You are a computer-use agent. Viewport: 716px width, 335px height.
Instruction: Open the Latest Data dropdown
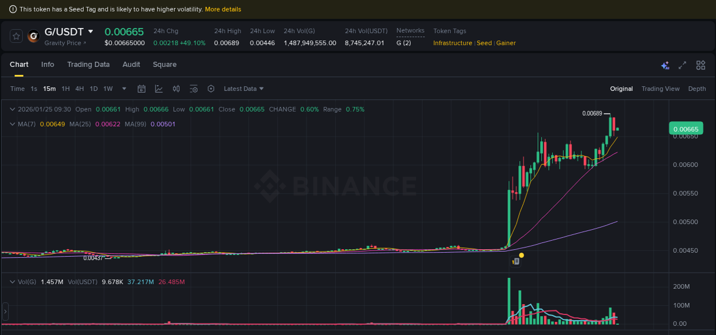tap(243, 89)
